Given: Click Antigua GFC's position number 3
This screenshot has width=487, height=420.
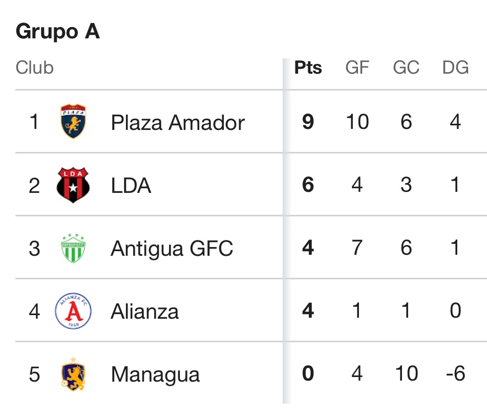Looking at the screenshot, I should (34, 249).
